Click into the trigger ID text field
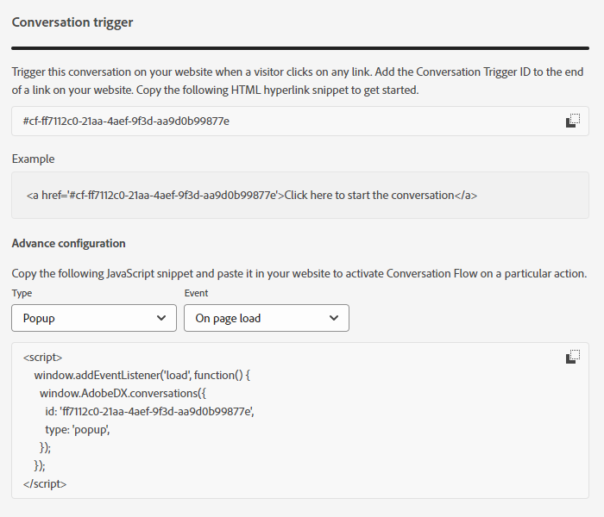The height and width of the screenshot is (517, 604). pos(285,121)
